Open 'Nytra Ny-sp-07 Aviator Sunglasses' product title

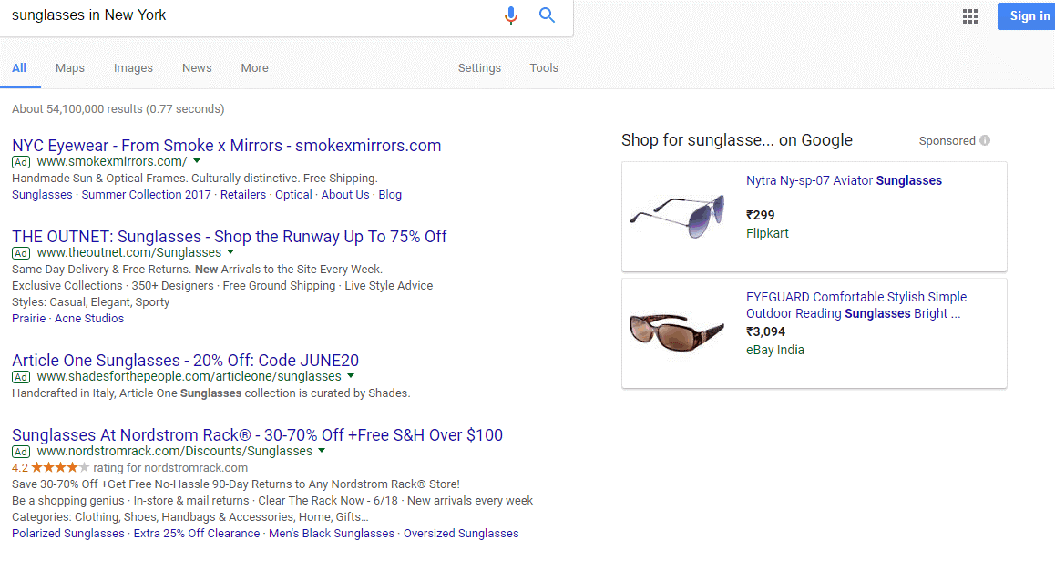tap(844, 180)
